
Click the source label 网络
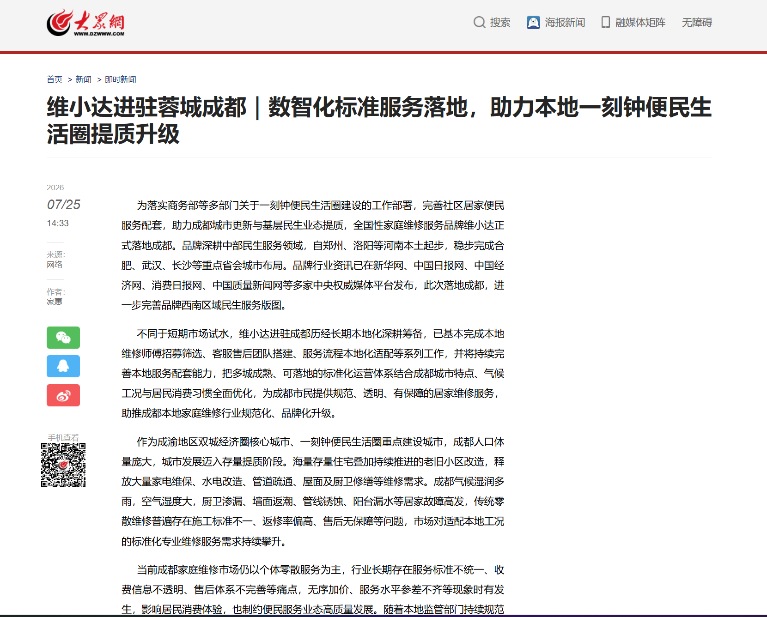click(55, 265)
